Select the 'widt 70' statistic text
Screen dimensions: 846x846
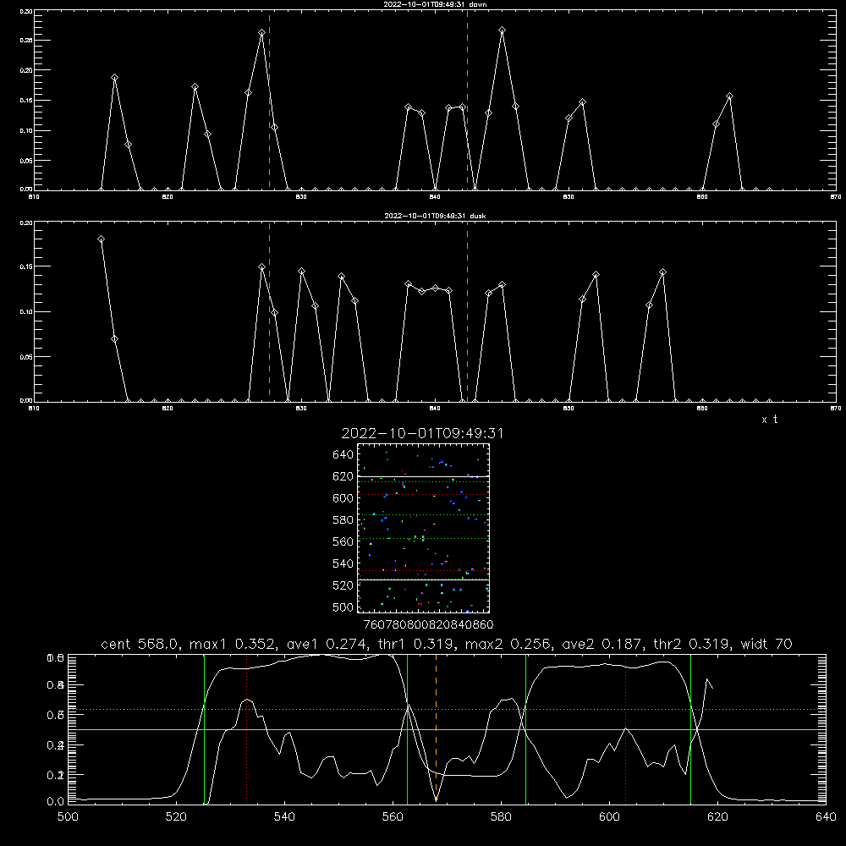[x=766, y=644]
